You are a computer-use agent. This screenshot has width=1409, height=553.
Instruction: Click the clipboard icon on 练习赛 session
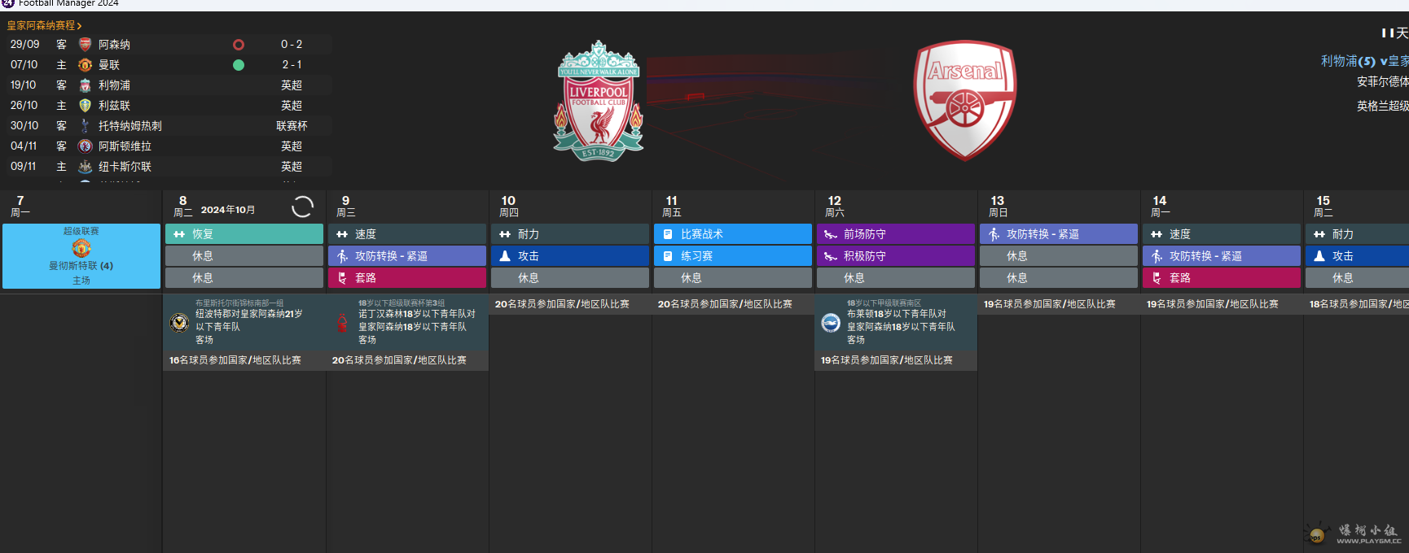(x=668, y=256)
